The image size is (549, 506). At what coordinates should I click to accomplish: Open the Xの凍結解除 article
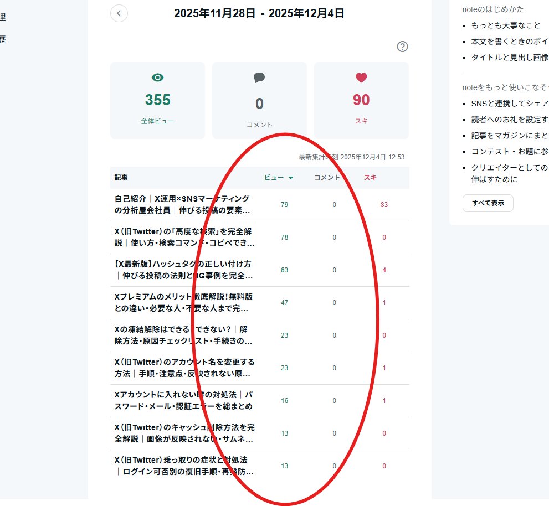[x=183, y=335]
